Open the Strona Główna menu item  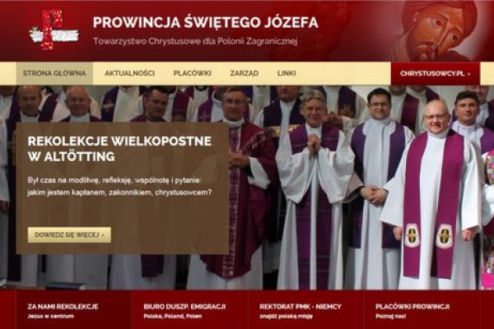(54, 73)
